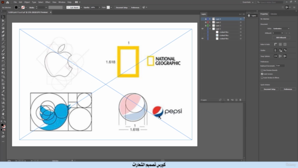Click Show Rulers icon in Properties
The image size is (298, 168).
pyautogui.click(x=276, y=44)
